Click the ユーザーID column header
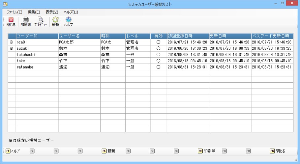Viewport: 300px width, 164px height. [x=37, y=36]
